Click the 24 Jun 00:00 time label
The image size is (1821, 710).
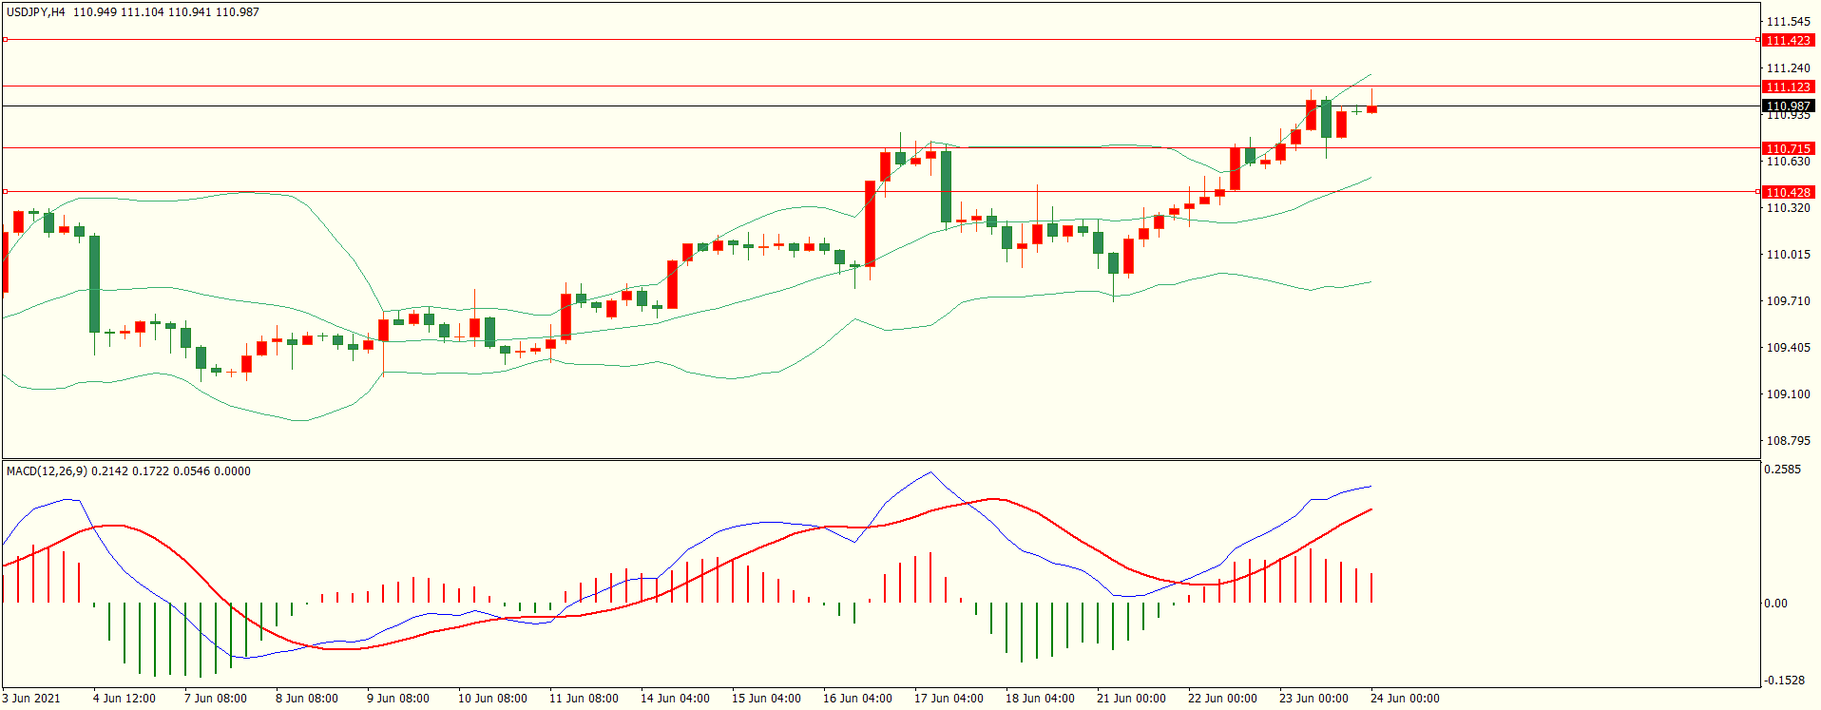point(1404,699)
